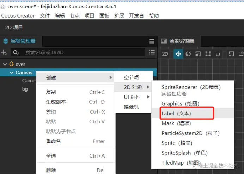Click the add node plus button
The image size is (244, 174).
(x=4, y=53)
